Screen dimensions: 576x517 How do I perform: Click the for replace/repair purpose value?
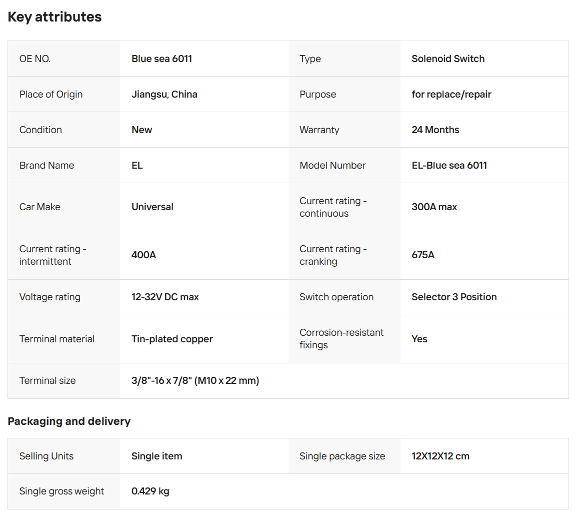point(451,94)
